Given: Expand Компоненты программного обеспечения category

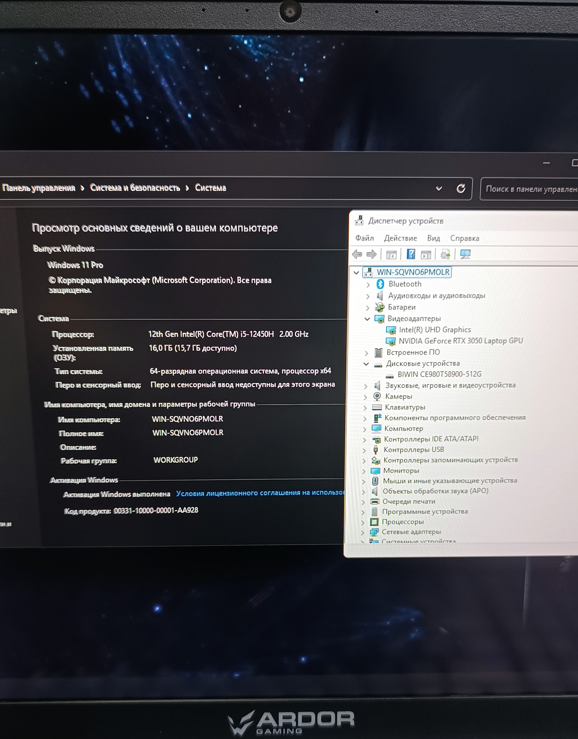Looking at the screenshot, I should (x=365, y=419).
